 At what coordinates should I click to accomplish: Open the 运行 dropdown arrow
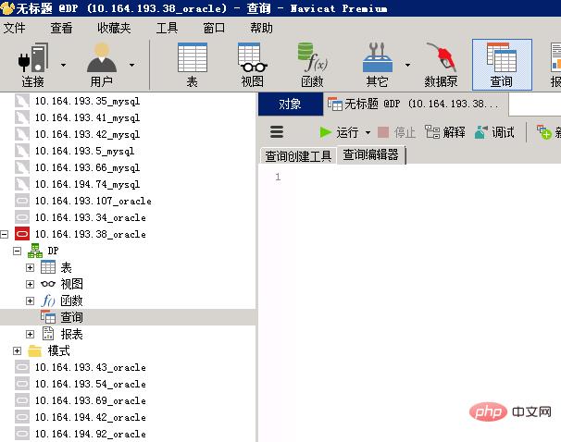click(x=368, y=133)
